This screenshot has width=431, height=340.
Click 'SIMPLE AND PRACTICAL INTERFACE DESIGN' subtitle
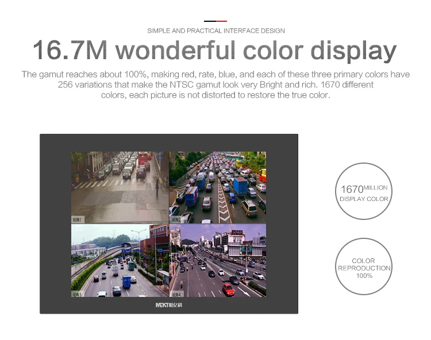[x=216, y=31]
